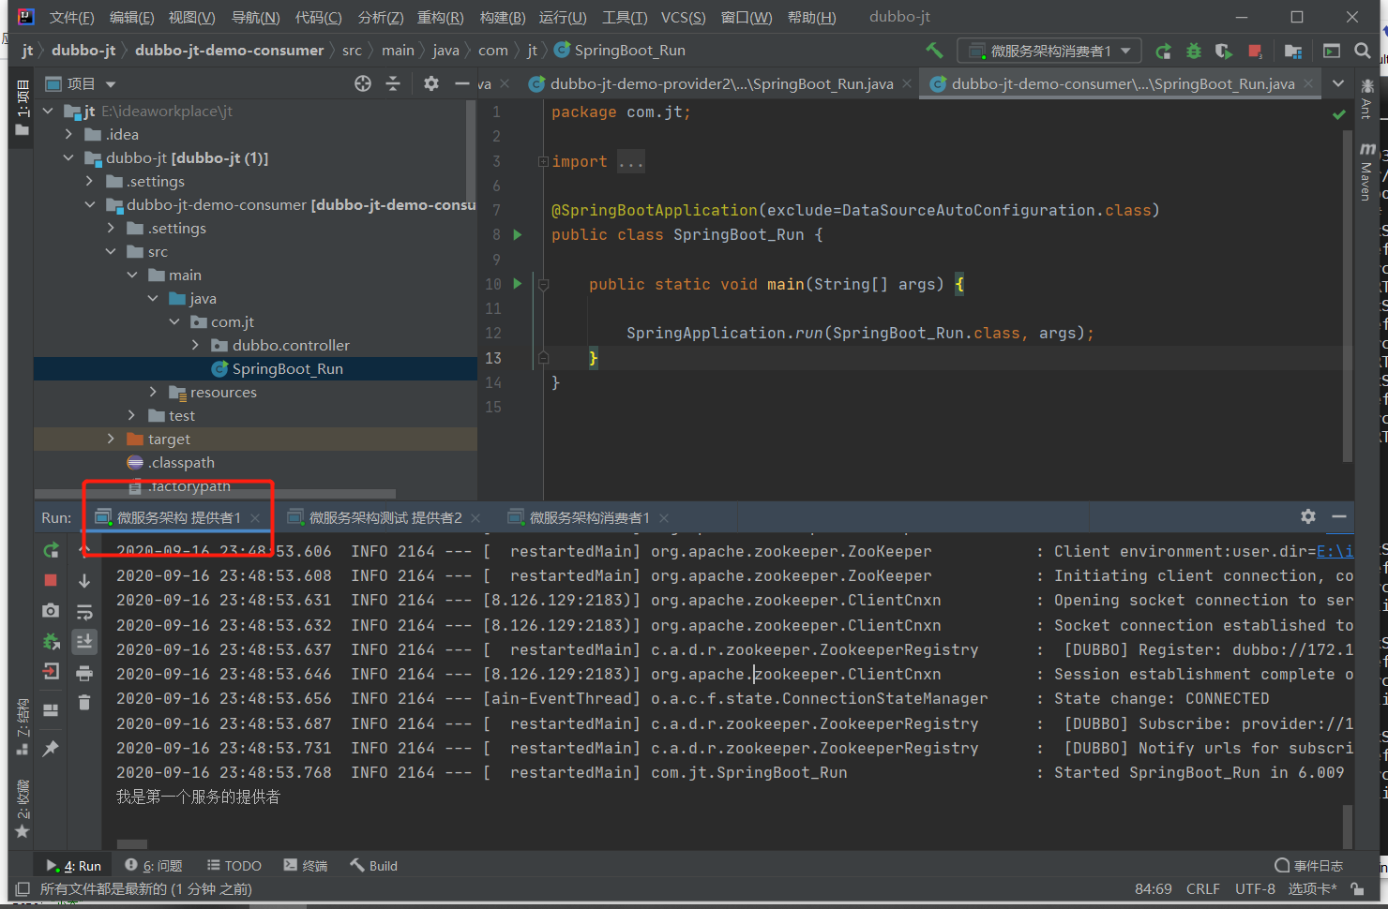Open 事件日志 event log
Screen dimensions: 1388x909
(x=1309, y=866)
